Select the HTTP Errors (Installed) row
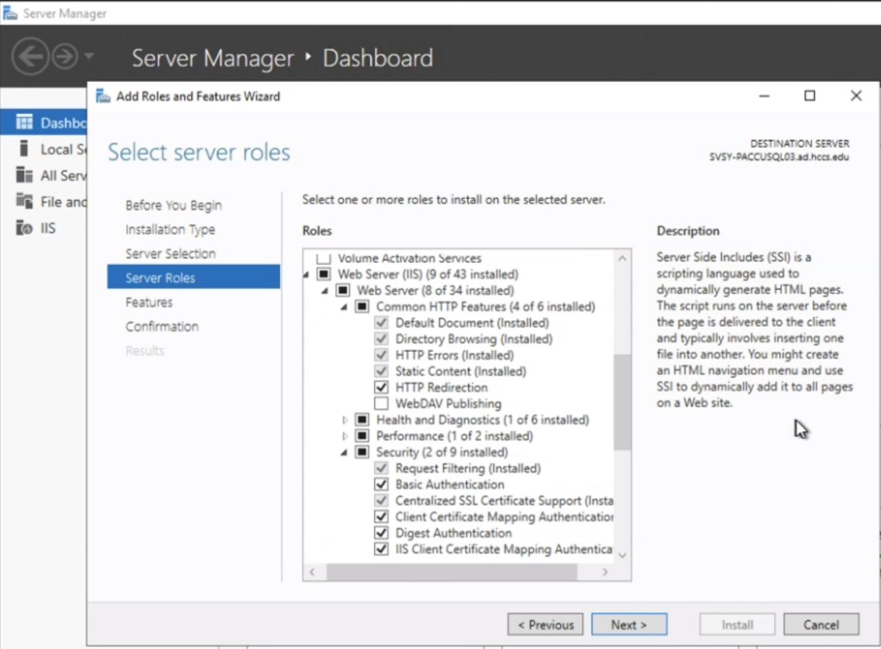881x649 pixels. click(455, 355)
